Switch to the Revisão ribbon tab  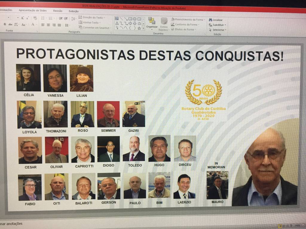pyautogui.click(x=58, y=11)
